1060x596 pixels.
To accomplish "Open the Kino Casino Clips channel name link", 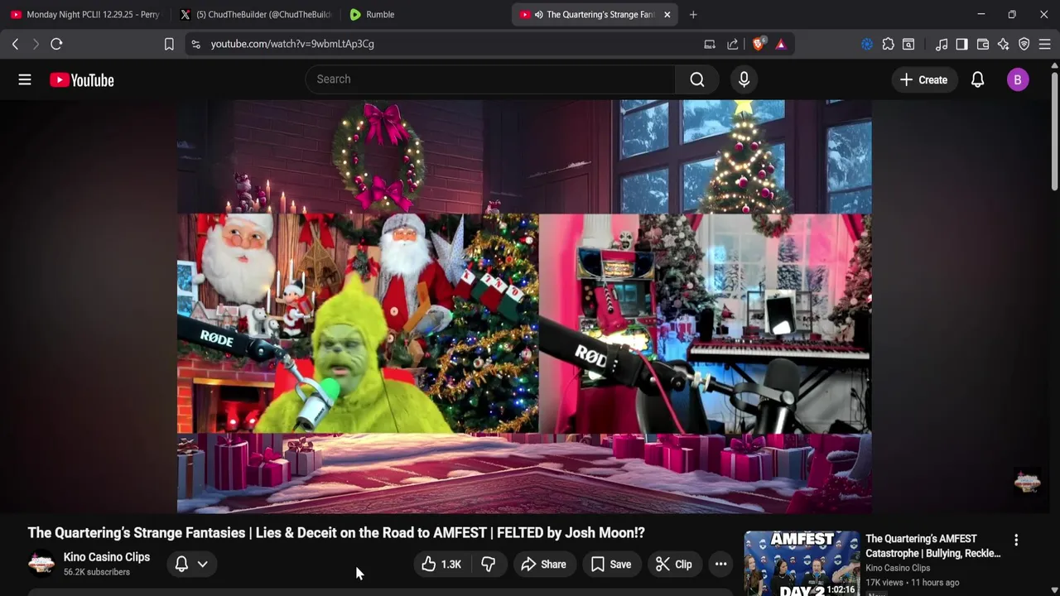I will pyautogui.click(x=107, y=557).
